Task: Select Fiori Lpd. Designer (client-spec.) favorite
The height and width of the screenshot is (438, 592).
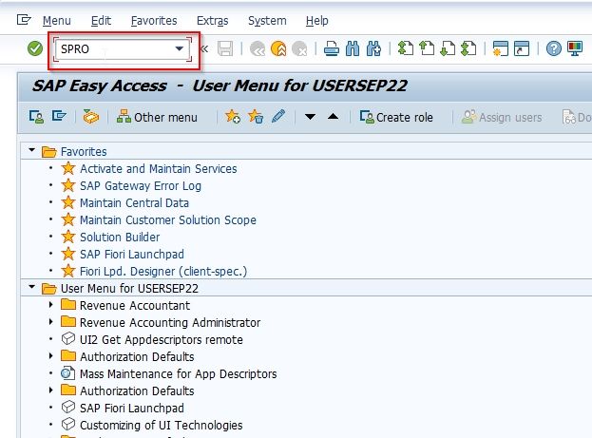Action: click(x=163, y=272)
